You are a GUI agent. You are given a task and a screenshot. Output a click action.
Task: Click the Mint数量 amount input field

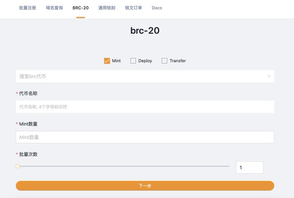click(145, 137)
